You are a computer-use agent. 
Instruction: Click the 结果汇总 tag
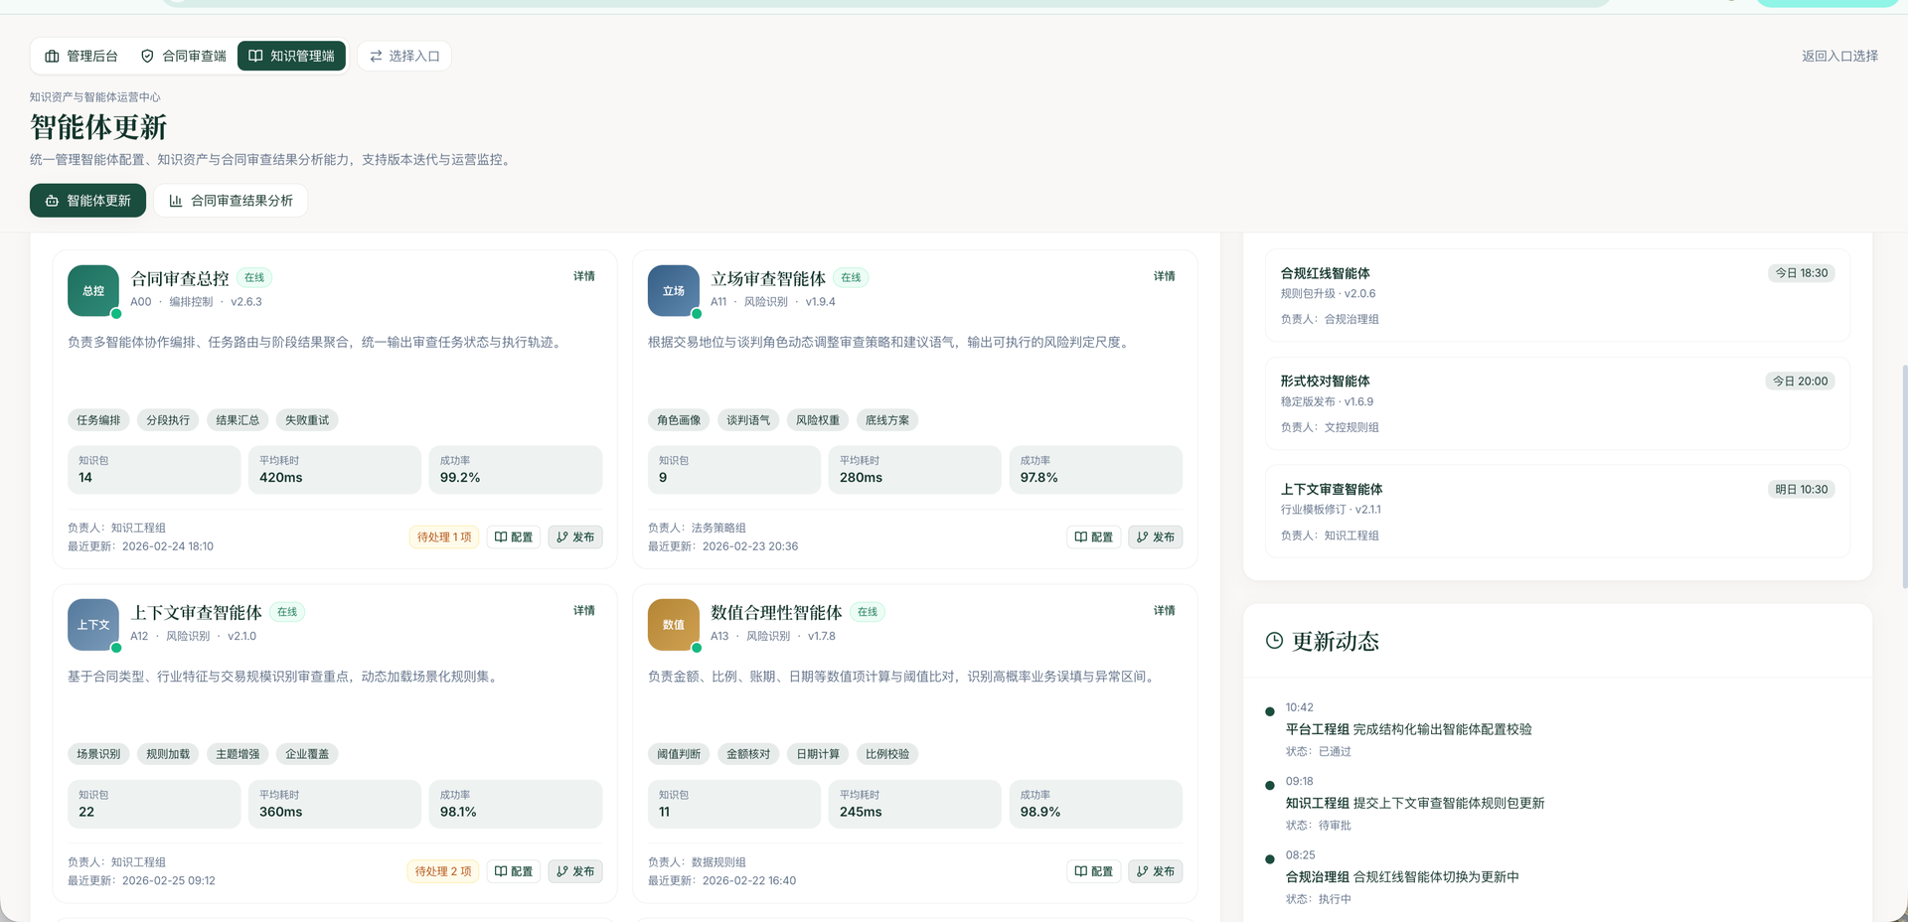pos(238,420)
